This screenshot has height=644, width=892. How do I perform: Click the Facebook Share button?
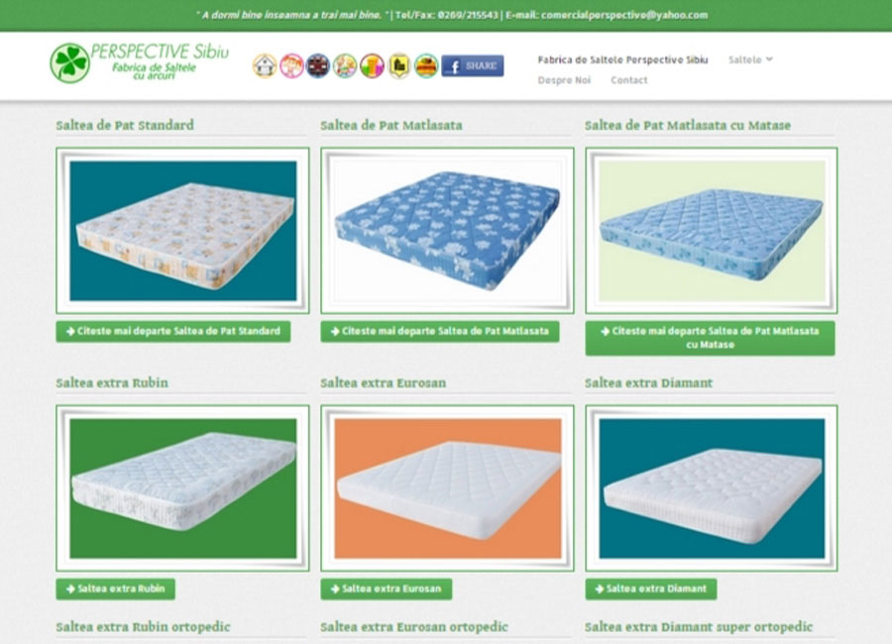tap(473, 66)
